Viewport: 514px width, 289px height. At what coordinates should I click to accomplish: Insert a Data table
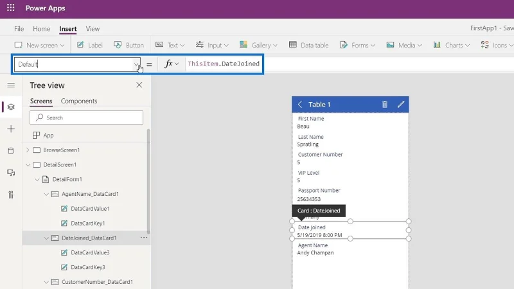[x=308, y=45]
